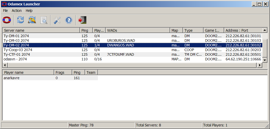Sort by Server name column header

click(x=41, y=30)
